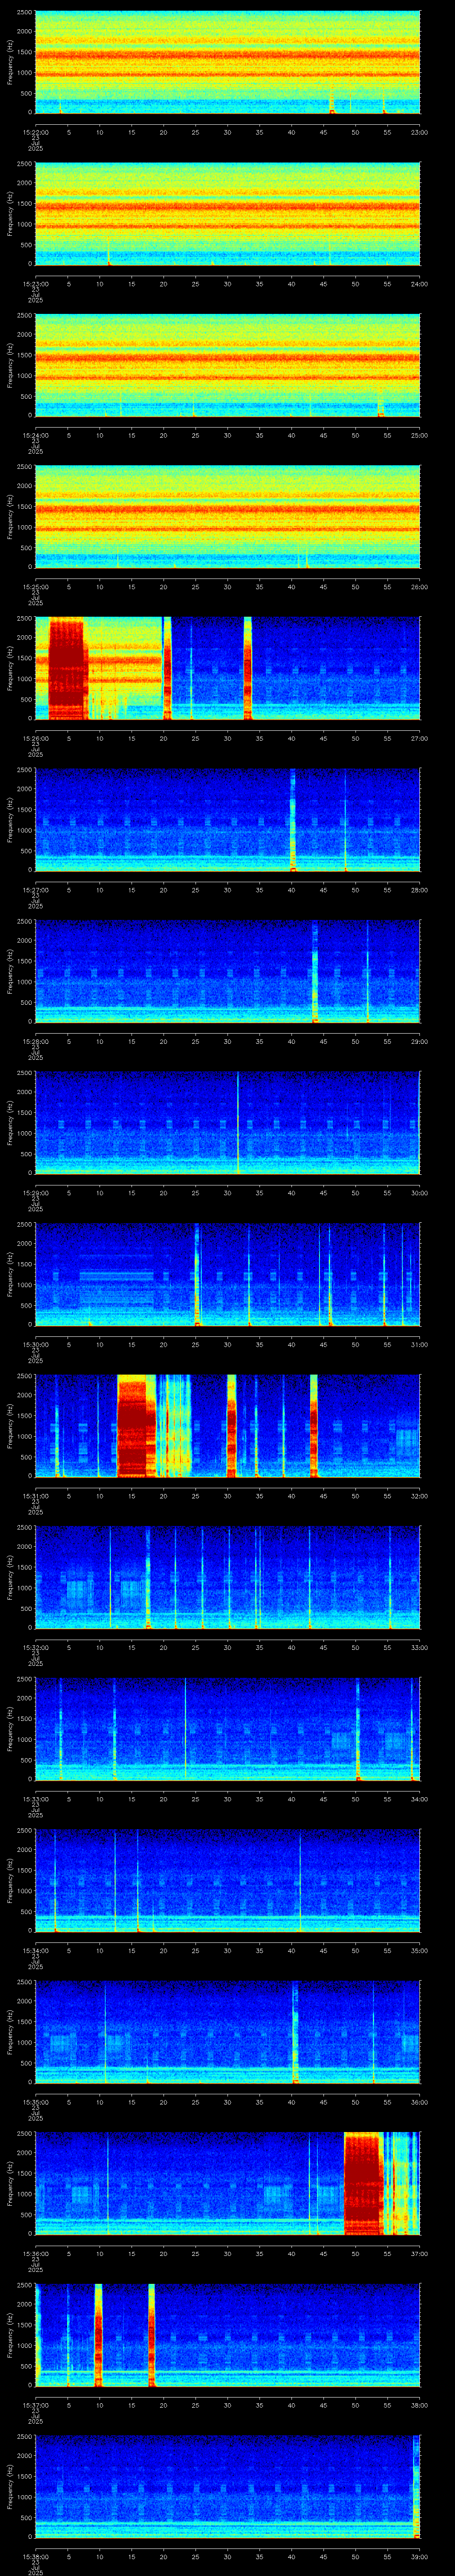The image size is (455, 2576).
Task: Click the 15:30:00 start time label
Action: click(x=35, y=1344)
